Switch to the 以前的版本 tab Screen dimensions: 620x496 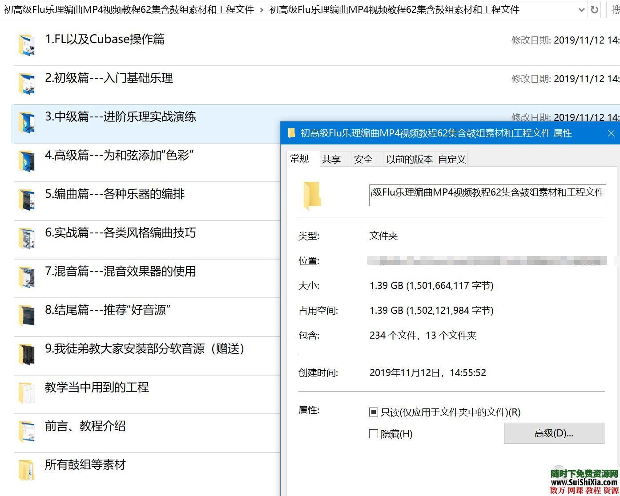coord(408,159)
